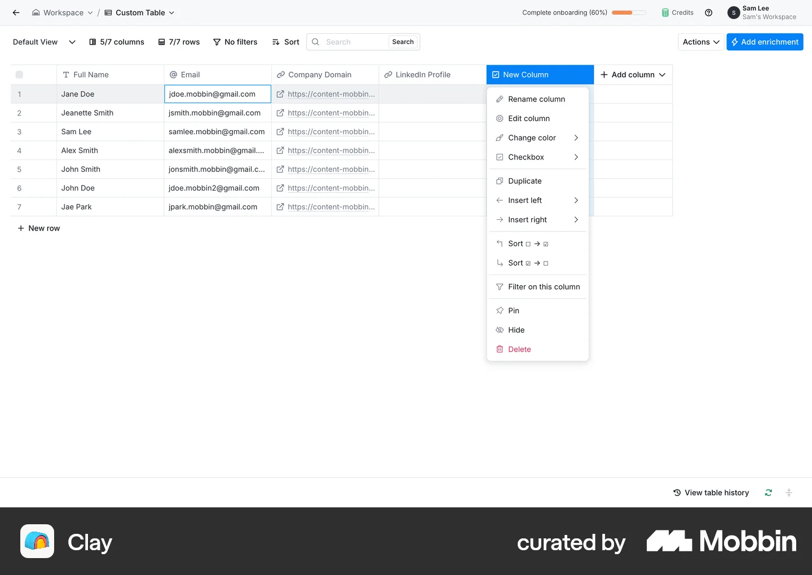The width and height of the screenshot is (812, 575).
Task: Click the Credits coins icon
Action: click(665, 12)
